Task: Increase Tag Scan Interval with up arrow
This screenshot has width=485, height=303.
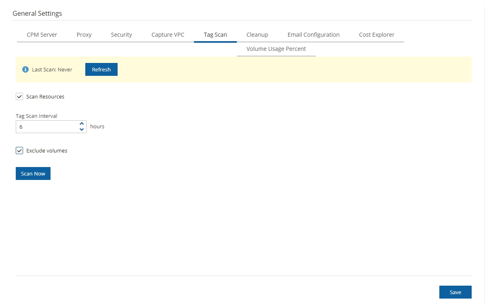Action: coord(82,124)
